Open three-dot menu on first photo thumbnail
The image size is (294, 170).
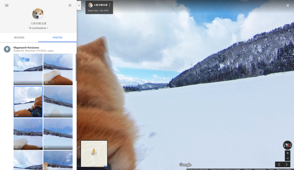coord(39,57)
